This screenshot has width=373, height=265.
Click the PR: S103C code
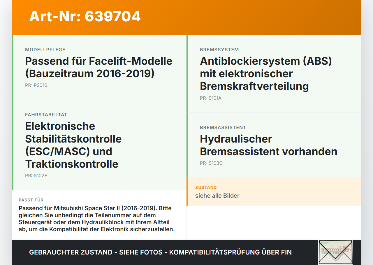coord(211,163)
